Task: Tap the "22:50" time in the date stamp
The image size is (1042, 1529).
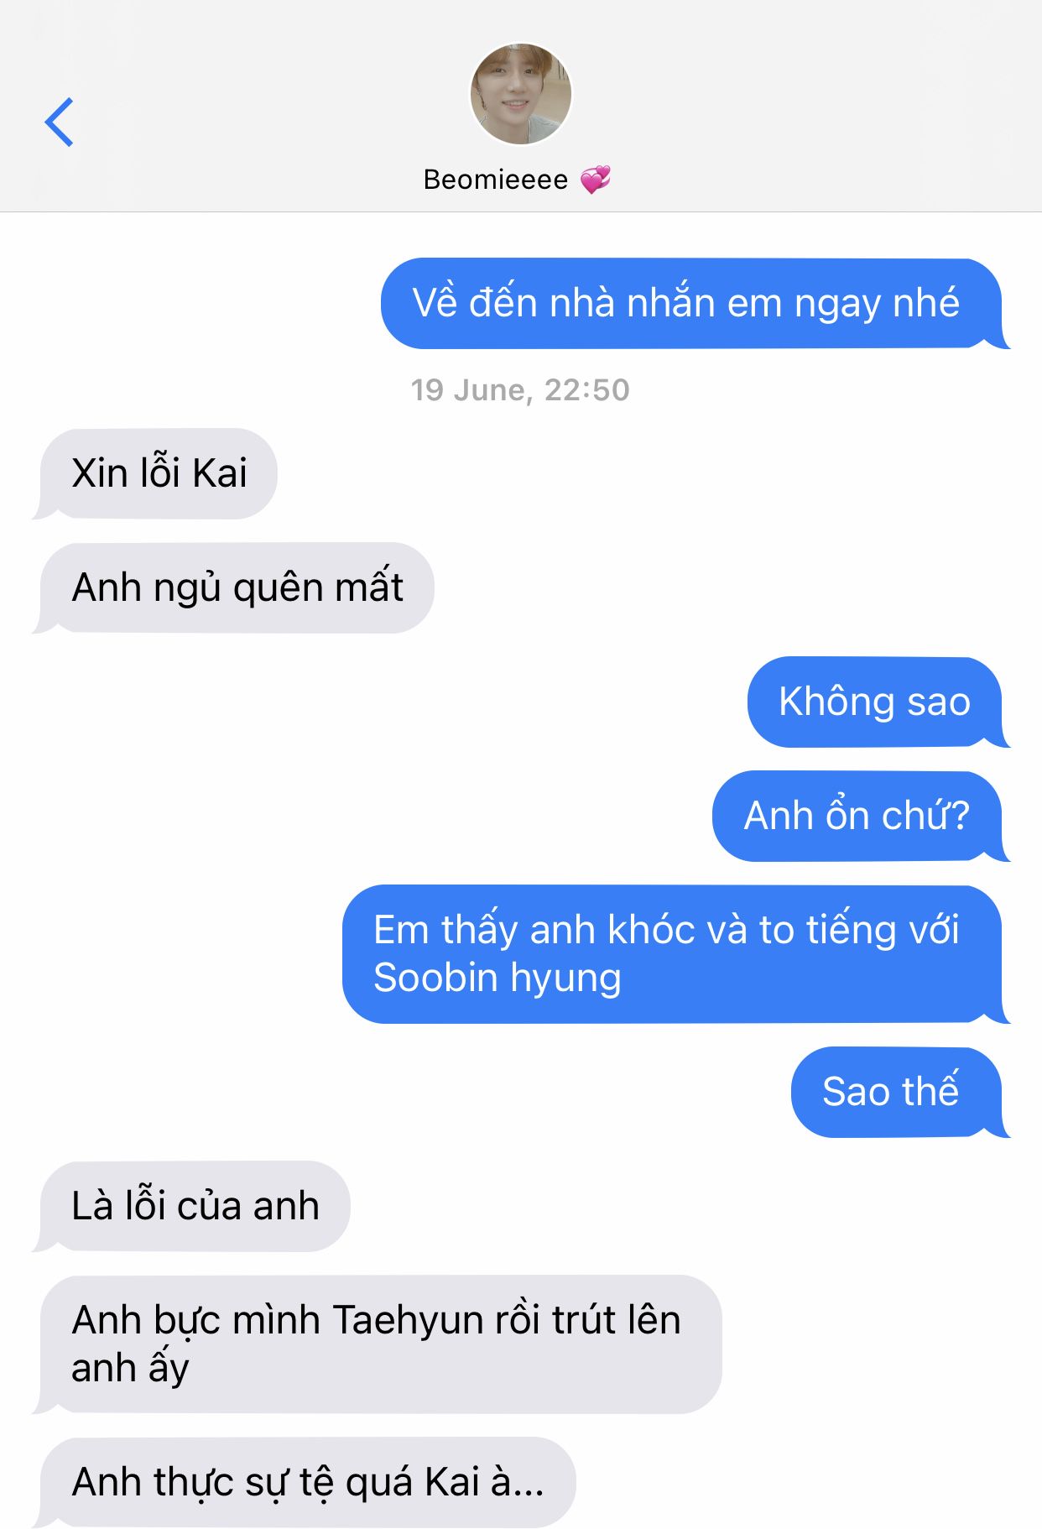Action: coord(586,390)
